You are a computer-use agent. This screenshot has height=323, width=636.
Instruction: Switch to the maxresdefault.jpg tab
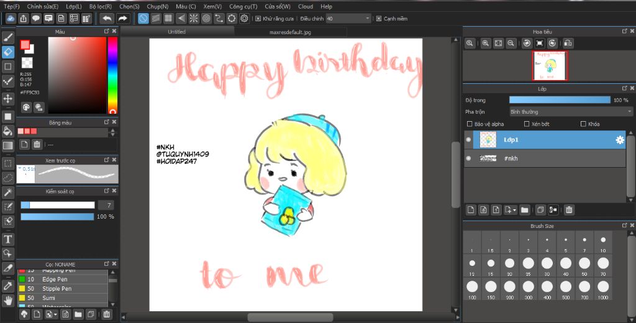(x=290, y=32)
